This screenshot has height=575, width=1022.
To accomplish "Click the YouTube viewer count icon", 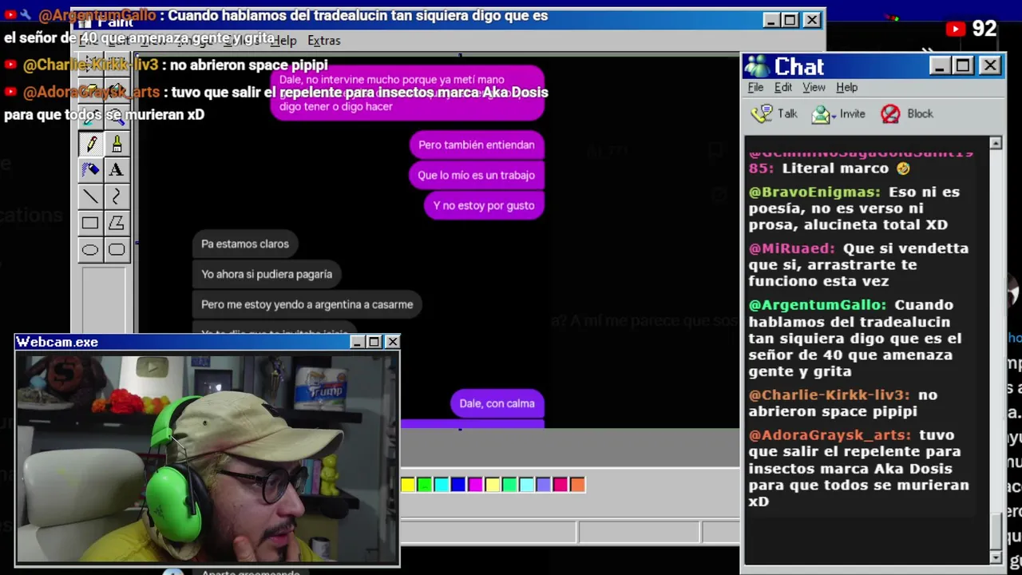I will 955,29.
